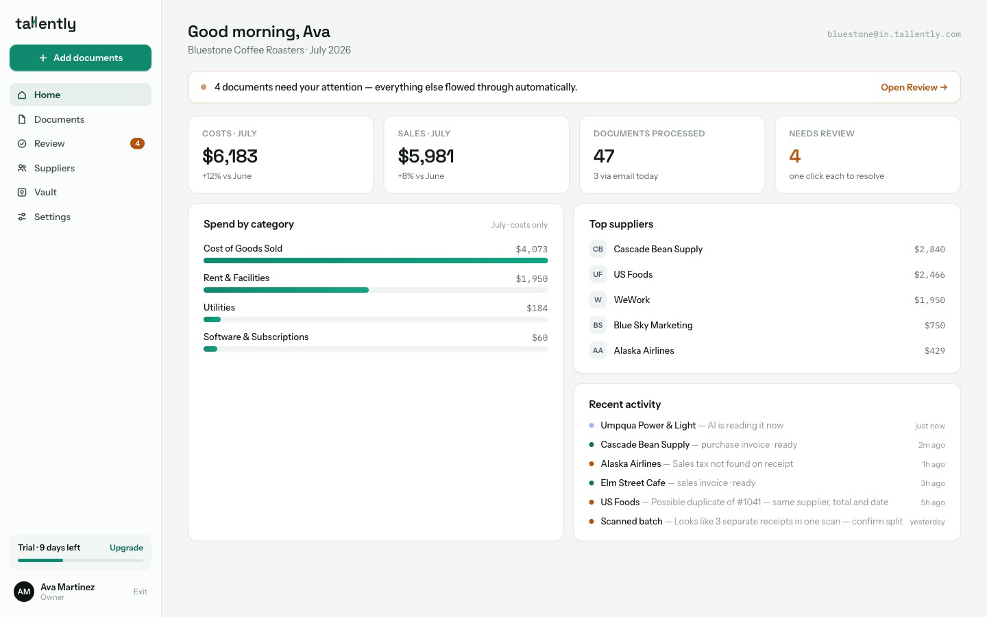Click the $1,950 amount for Rent & Facilities
The image size is (987, 617).
pos(531,279)
